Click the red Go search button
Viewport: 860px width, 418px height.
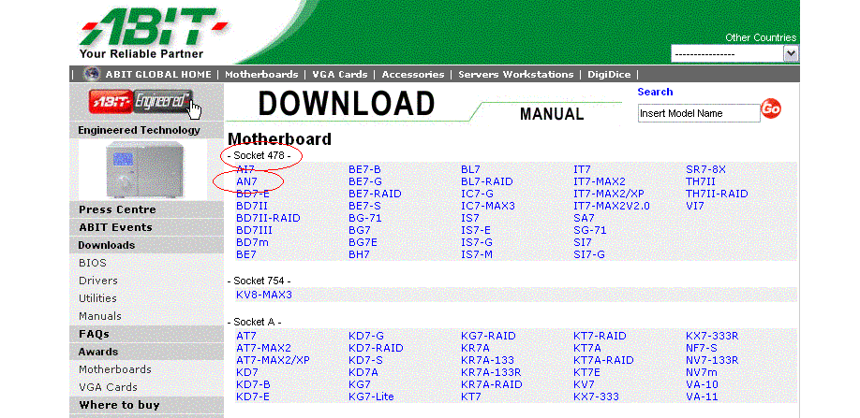tap(771, 108)
